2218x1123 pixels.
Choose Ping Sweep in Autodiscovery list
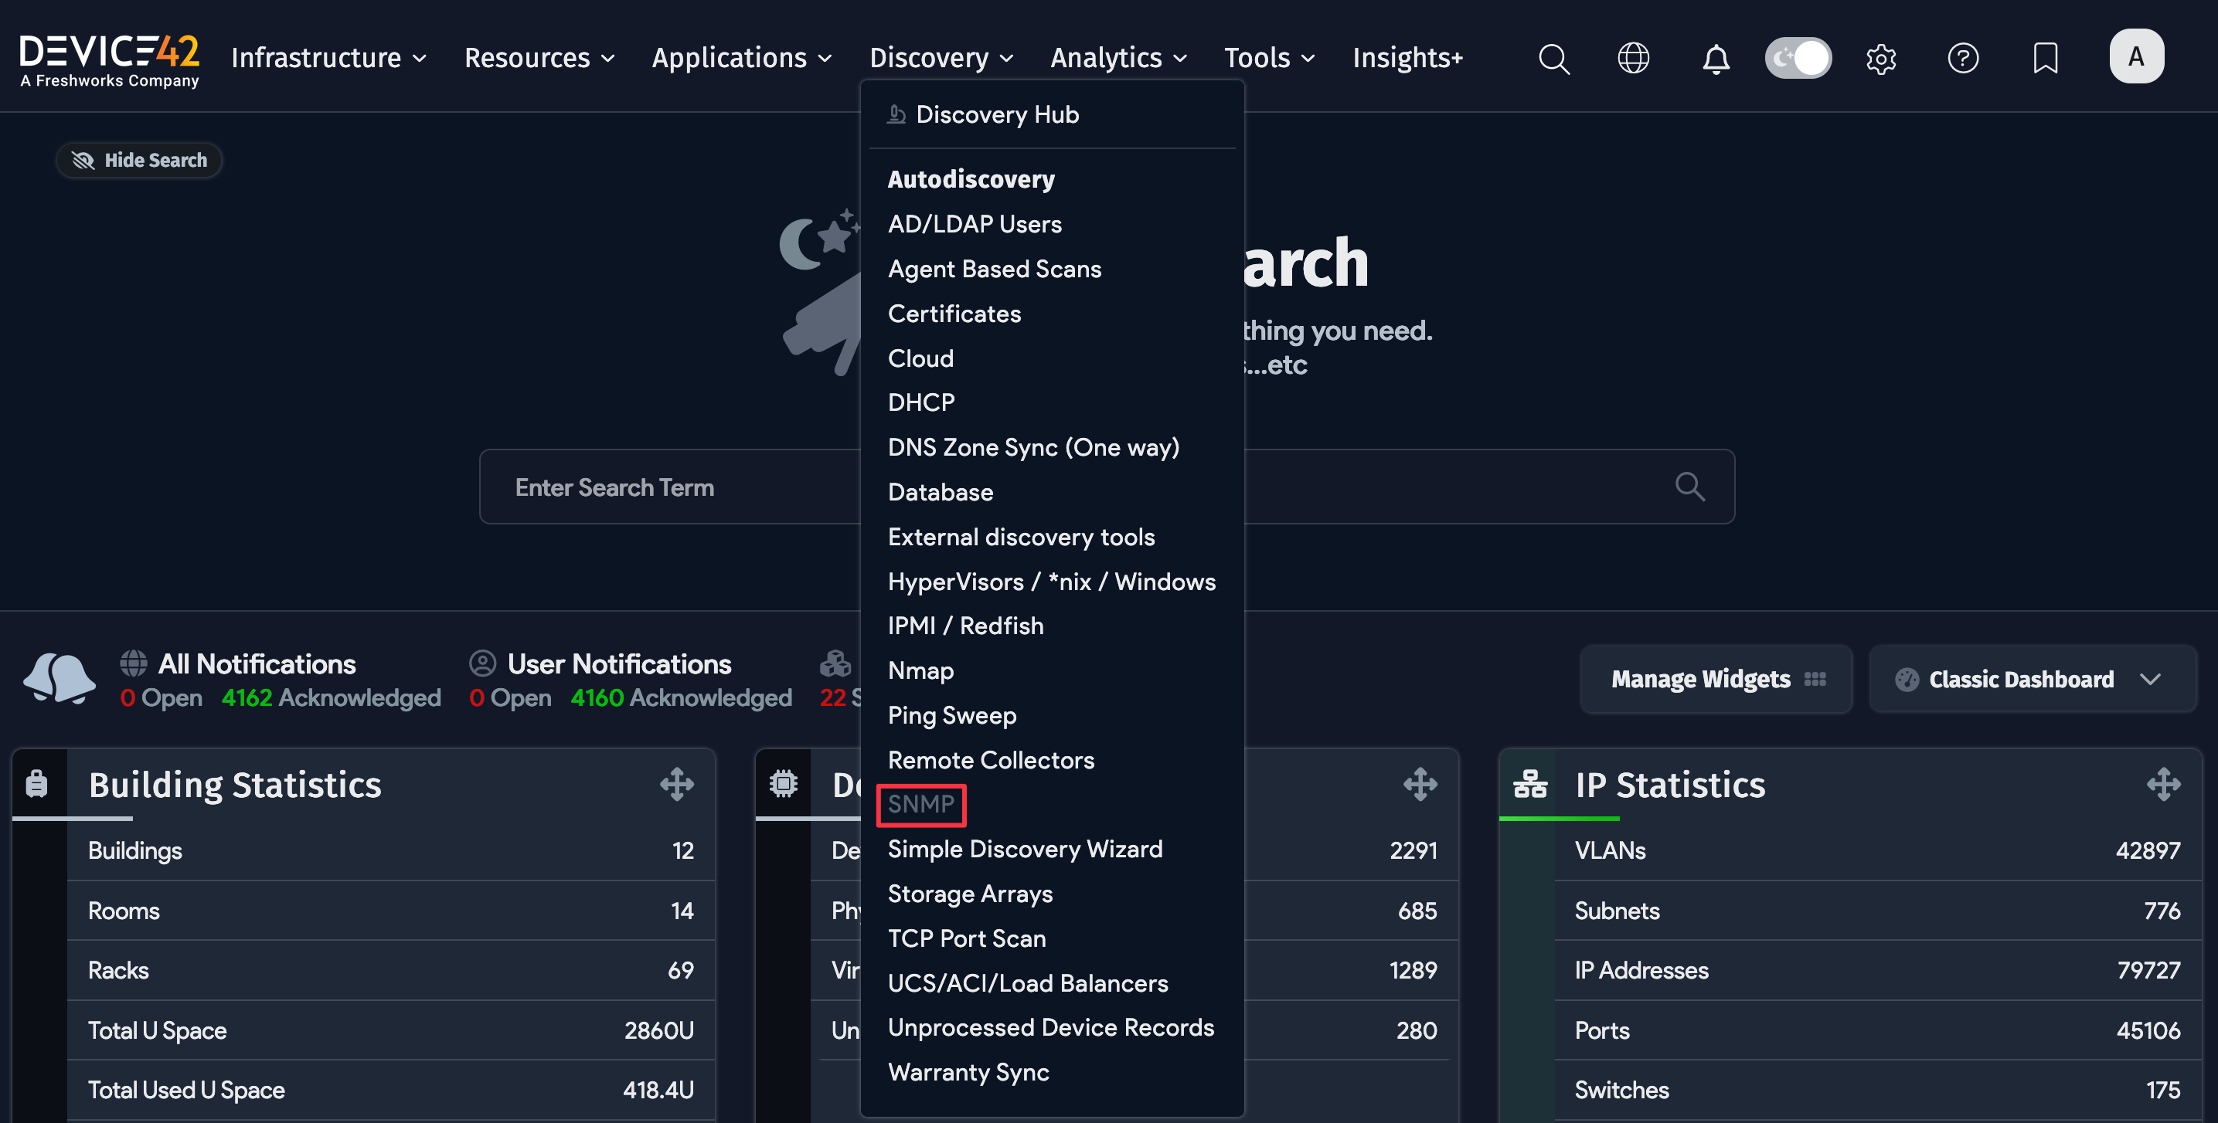pyautogui.click(x=951, y=715)
